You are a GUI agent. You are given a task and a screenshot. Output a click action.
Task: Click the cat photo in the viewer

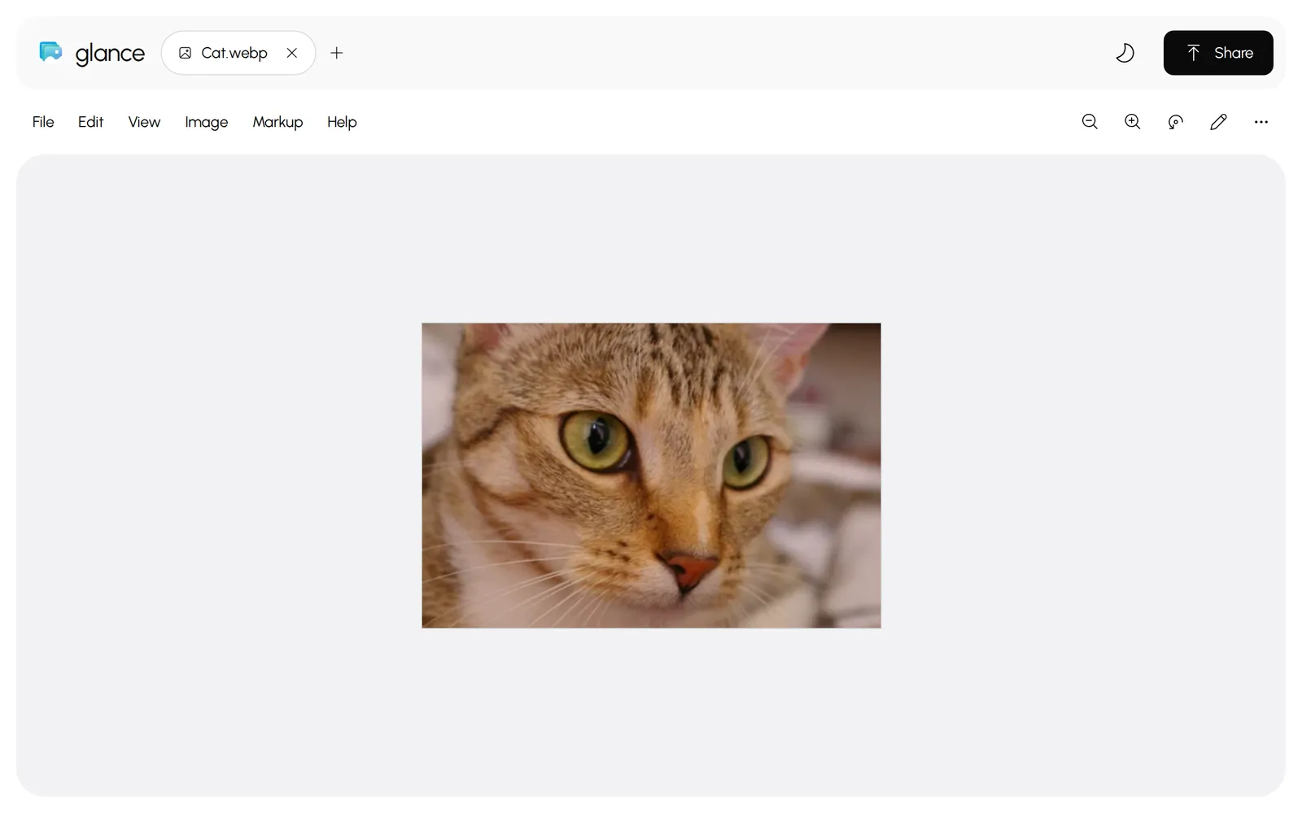(651, 476)
